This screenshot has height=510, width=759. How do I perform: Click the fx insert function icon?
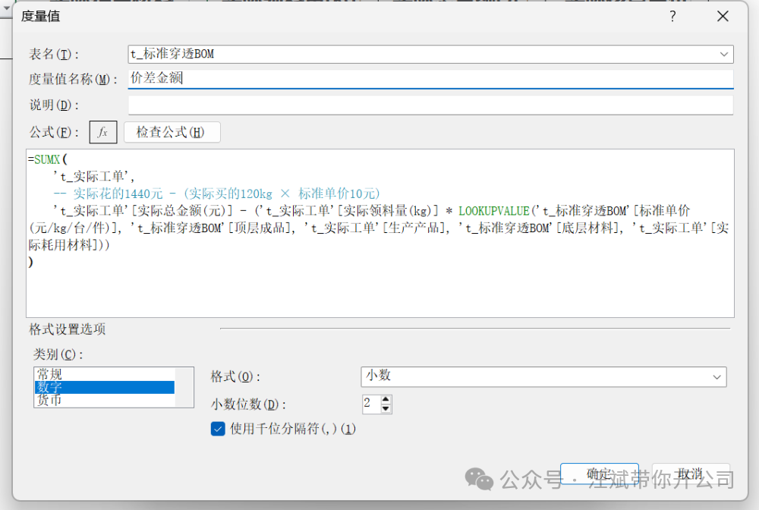click(103, 132)
